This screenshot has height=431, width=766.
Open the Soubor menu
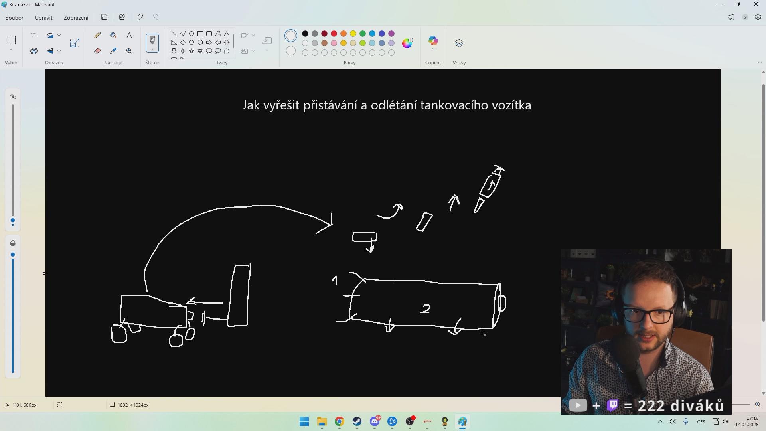[14, 18]
